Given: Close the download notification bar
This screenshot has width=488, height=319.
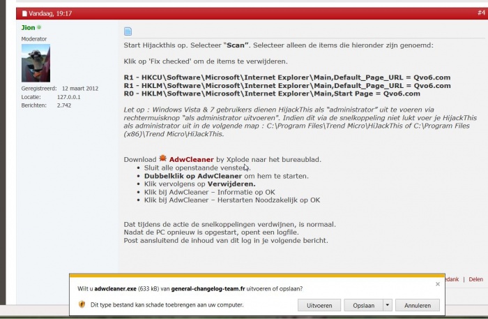Looking at the screenshot, I should (x=438, y=284).
